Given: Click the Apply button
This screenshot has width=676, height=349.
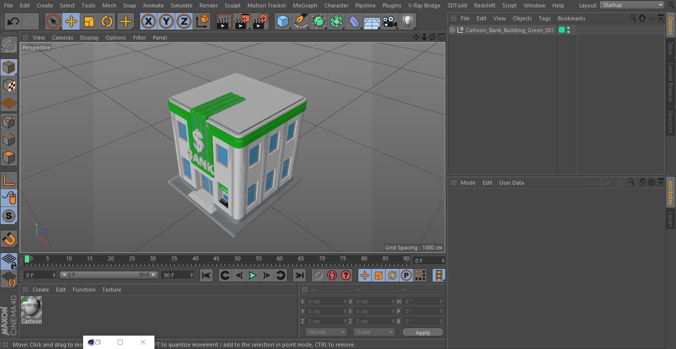Looking at the screenshot, I should 423,333.
